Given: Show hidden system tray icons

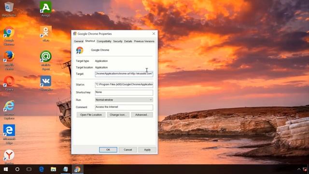Looking at the screenshot, I should point(299,169).
